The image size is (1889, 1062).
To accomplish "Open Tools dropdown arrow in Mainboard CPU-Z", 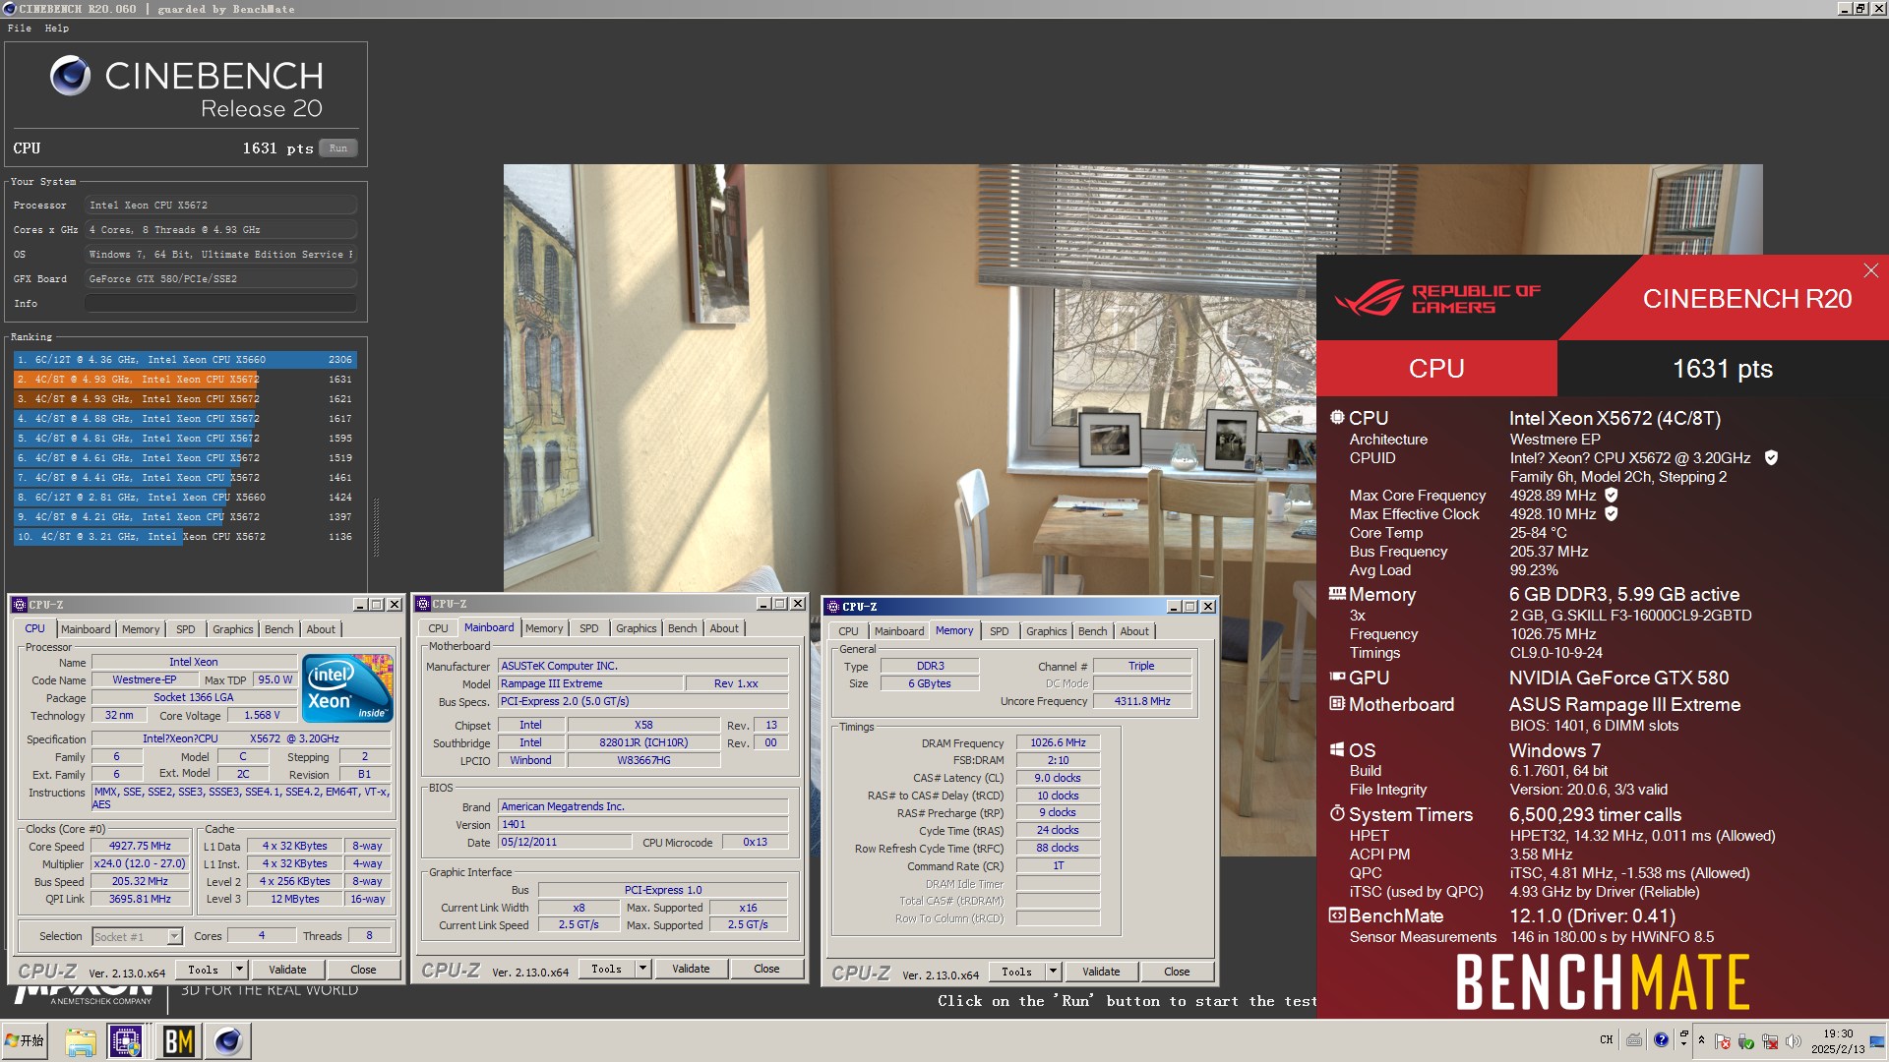I will point(642,969).
